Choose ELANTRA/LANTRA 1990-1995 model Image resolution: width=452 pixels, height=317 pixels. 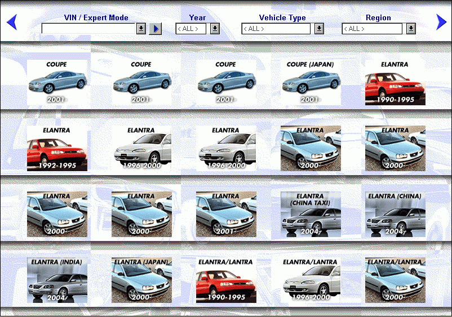[226, 280]
